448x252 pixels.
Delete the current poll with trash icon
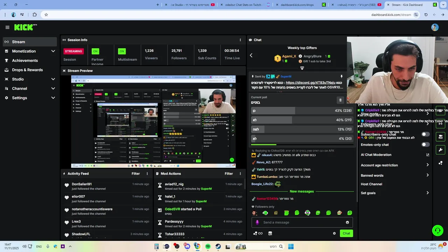coord(340,100)
